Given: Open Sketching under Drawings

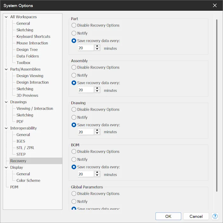Looking at the screenshot, I should [25, 115].
